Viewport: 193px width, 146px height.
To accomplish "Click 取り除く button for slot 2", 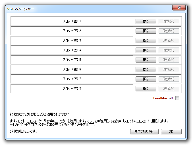I will point(169,31).
